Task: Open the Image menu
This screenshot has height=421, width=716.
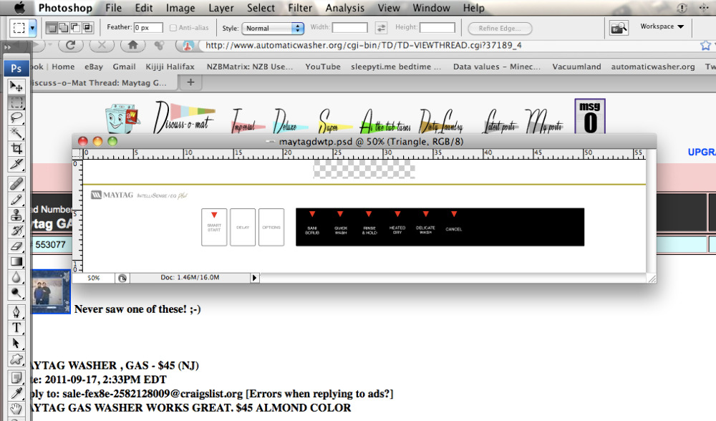Action: point(180,8)
